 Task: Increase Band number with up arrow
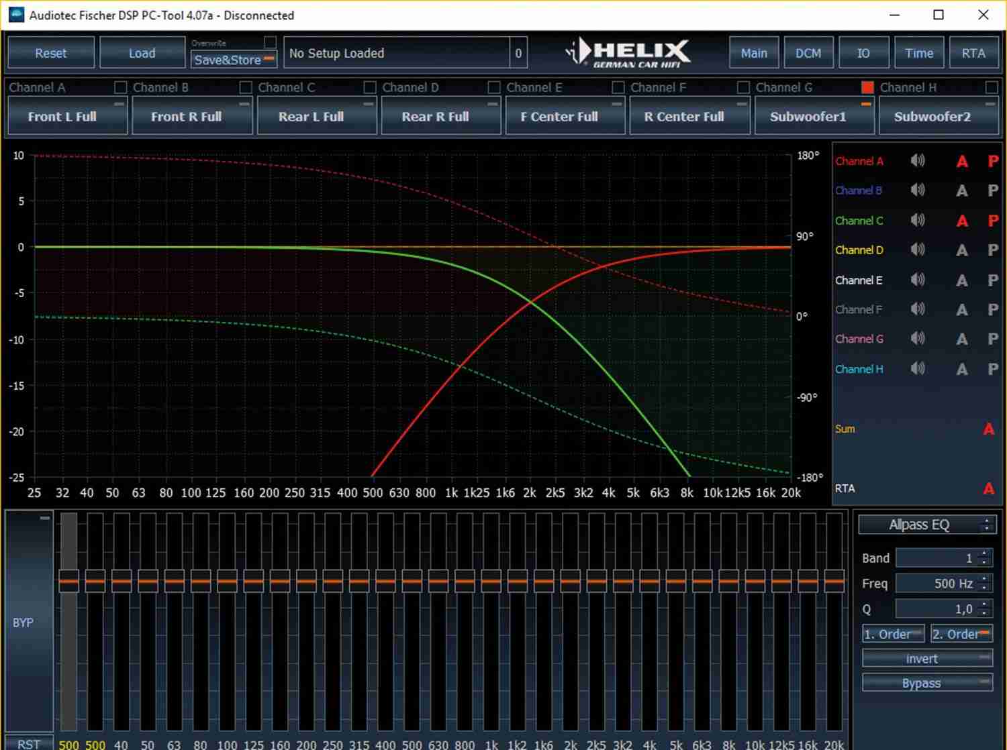984,554
